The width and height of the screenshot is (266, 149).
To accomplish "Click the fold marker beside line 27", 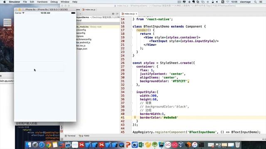I will point(132,67).
